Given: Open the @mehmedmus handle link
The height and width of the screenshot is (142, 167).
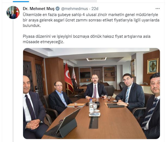Looking at the screenshot, I should click(x=74, y=9).
